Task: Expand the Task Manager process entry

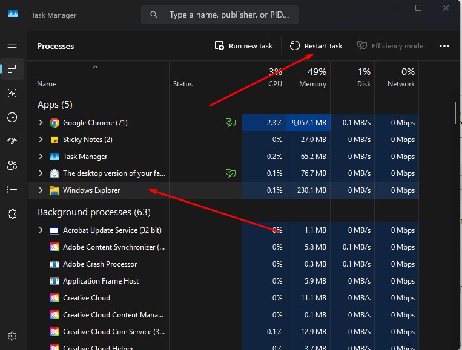Action: [41, 157]
